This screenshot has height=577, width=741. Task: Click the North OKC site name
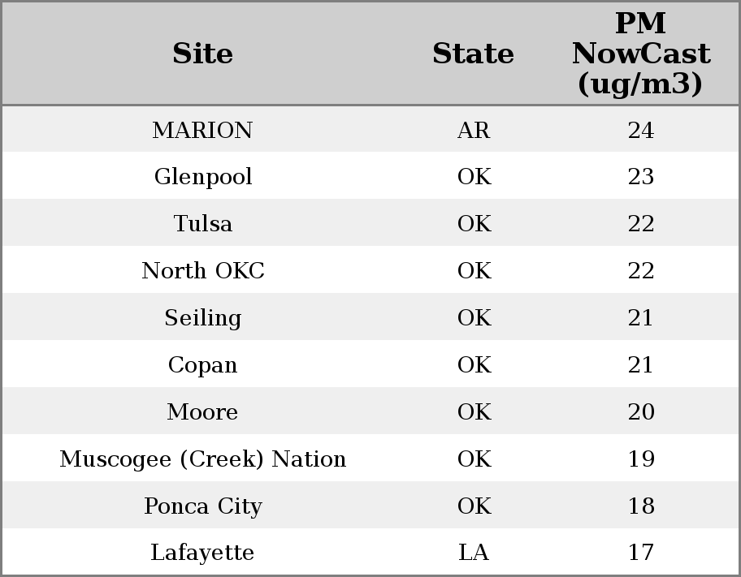(202, 271)
